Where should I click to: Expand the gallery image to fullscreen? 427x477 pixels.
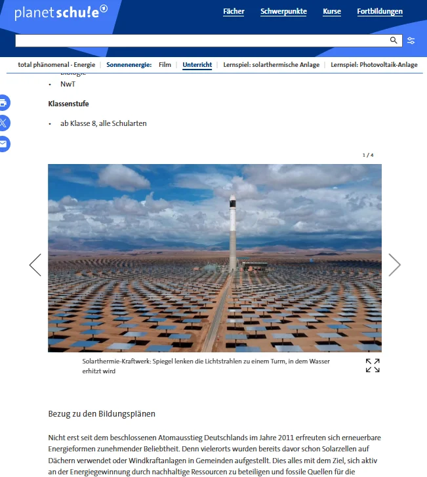373,365
